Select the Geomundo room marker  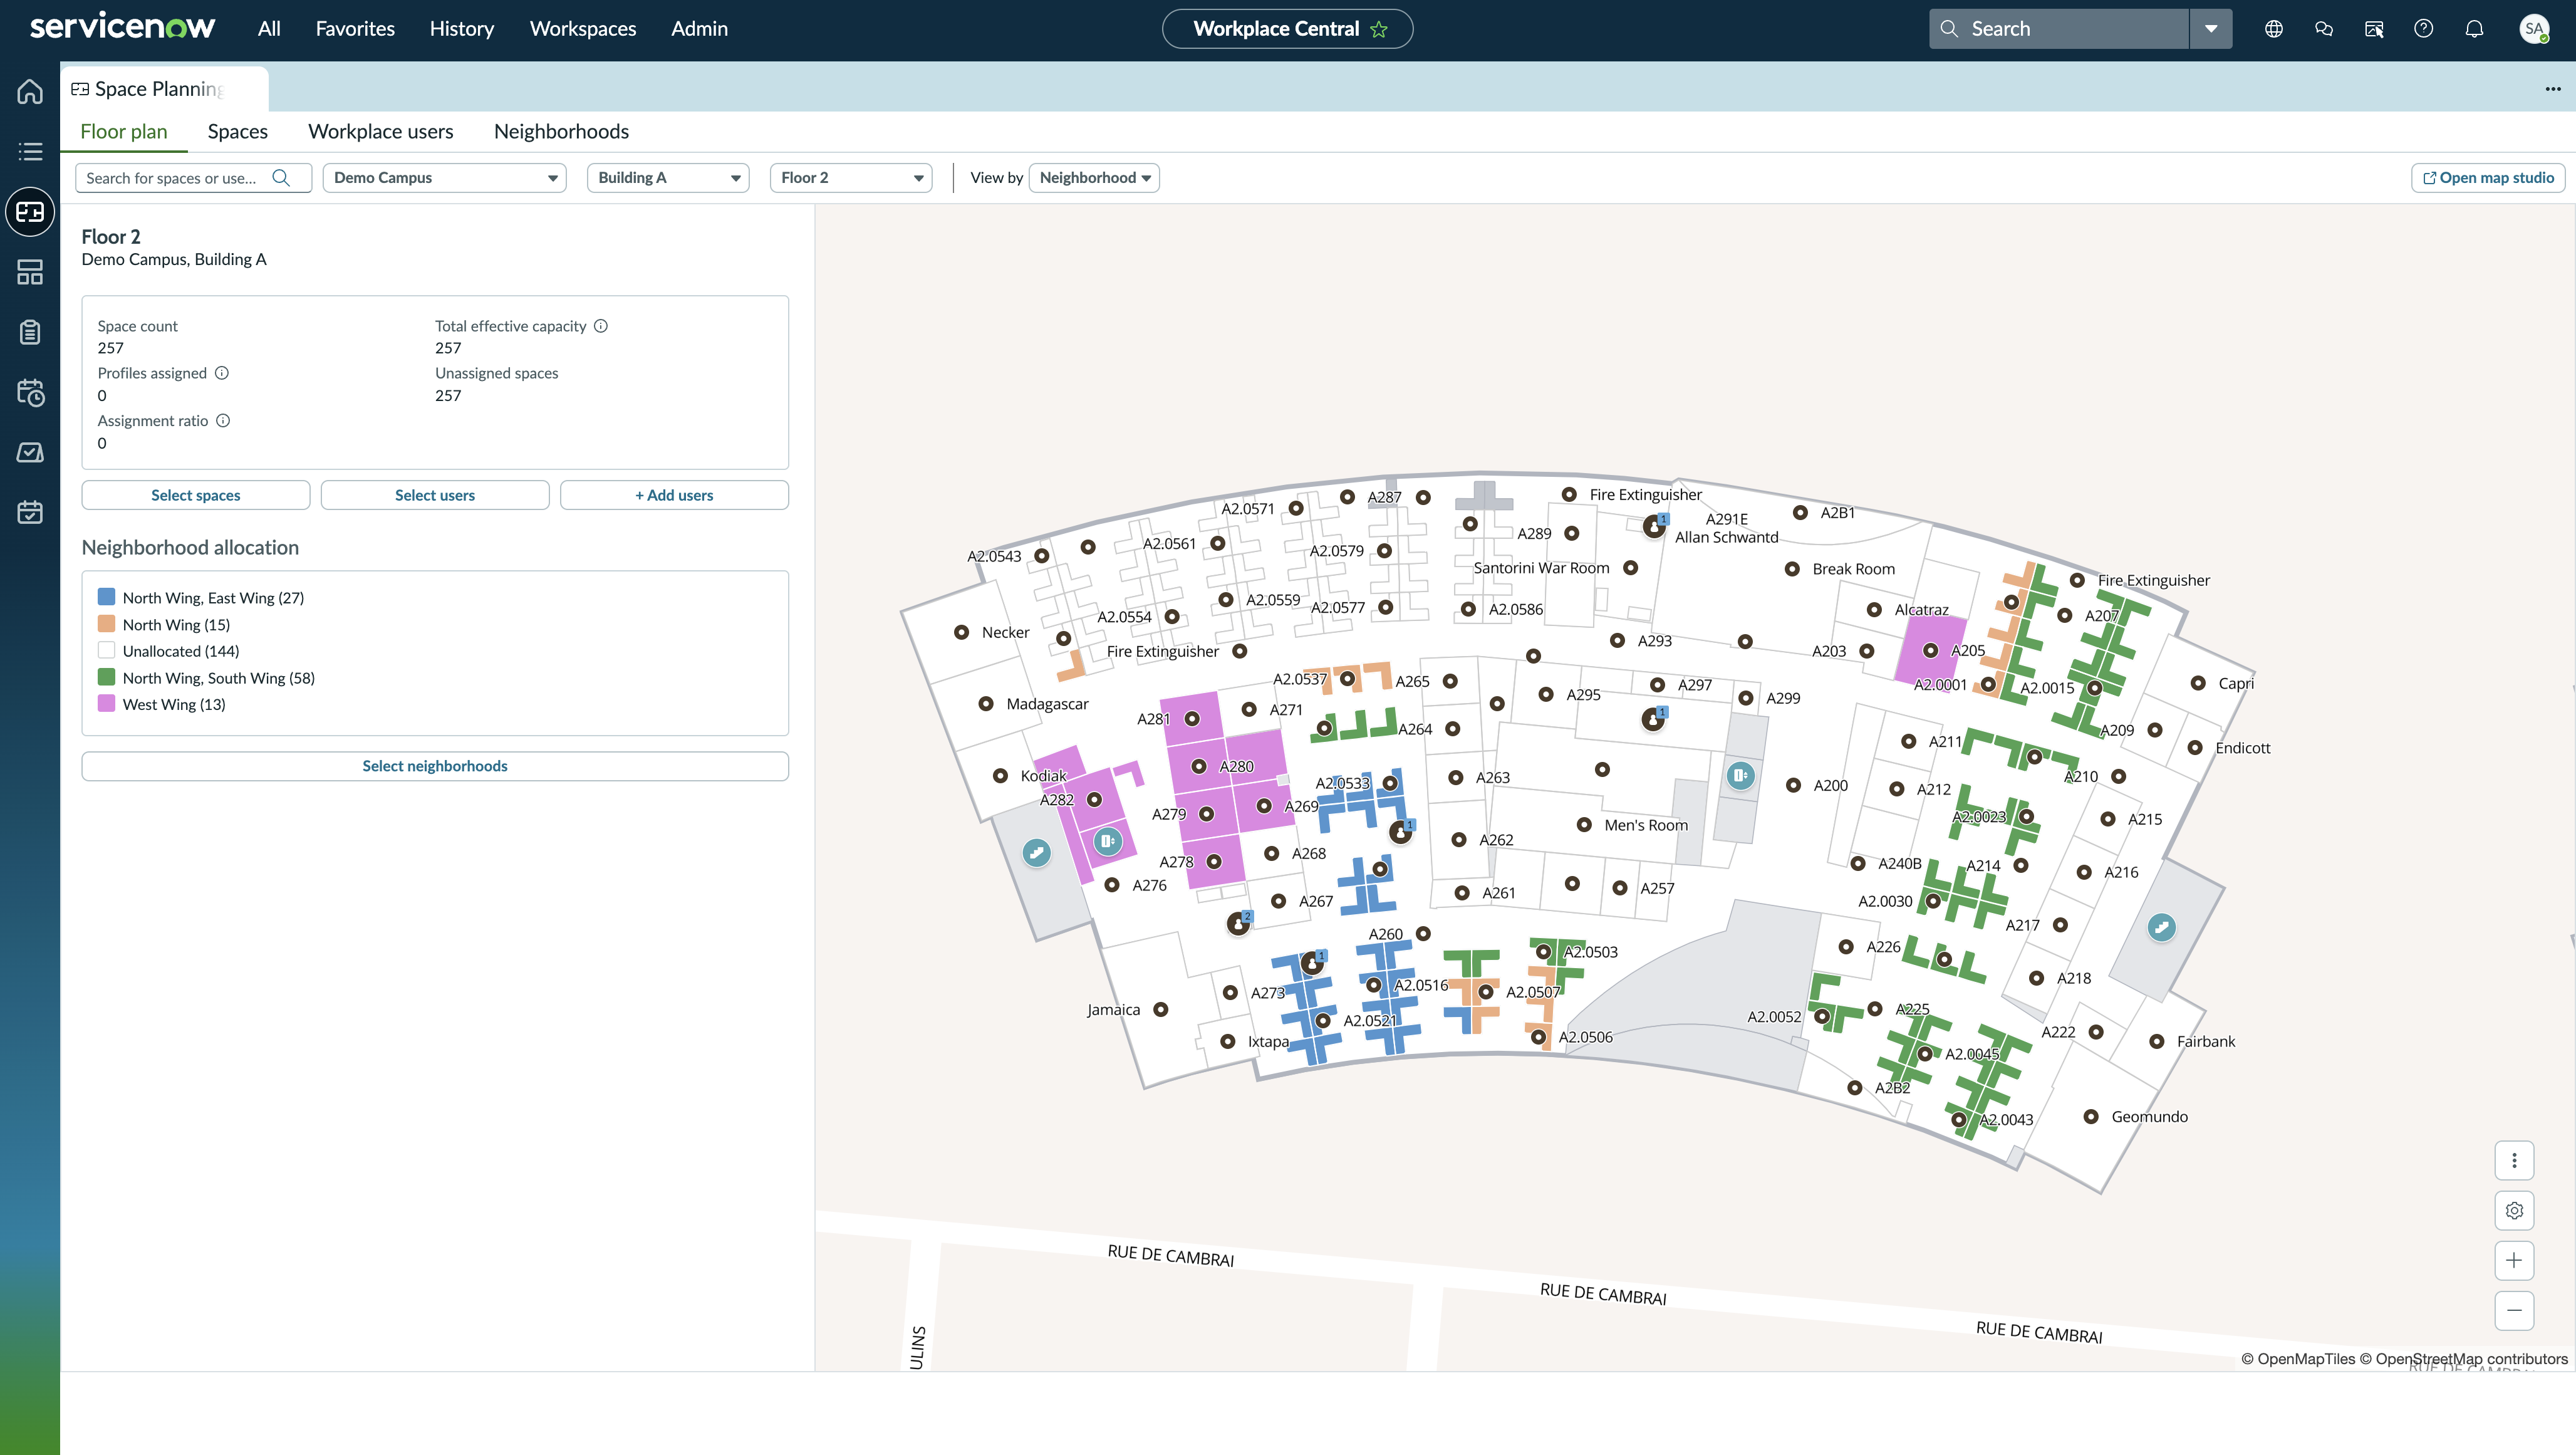(x=2090, y=1117)
